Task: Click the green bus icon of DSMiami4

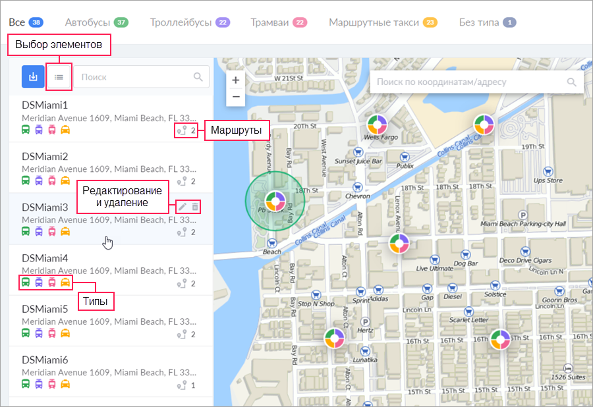Action: coord(25,283)
